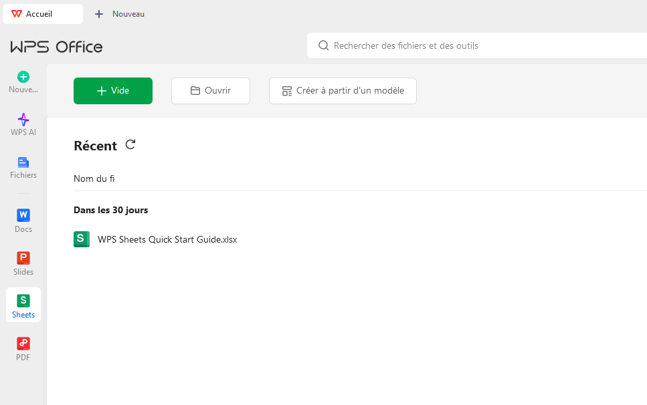Click the Nom du fi column header
Screen dimensions: 647x405
pyautogui.click(x=94, y=178)
